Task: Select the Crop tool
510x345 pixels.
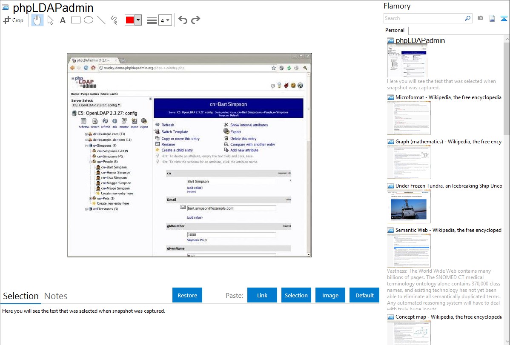Action: point(13,20)
